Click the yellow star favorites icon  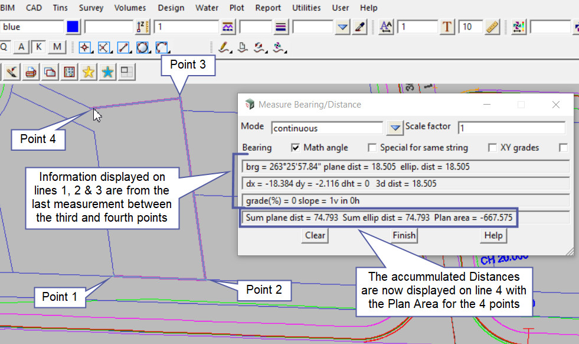point(89,72)
